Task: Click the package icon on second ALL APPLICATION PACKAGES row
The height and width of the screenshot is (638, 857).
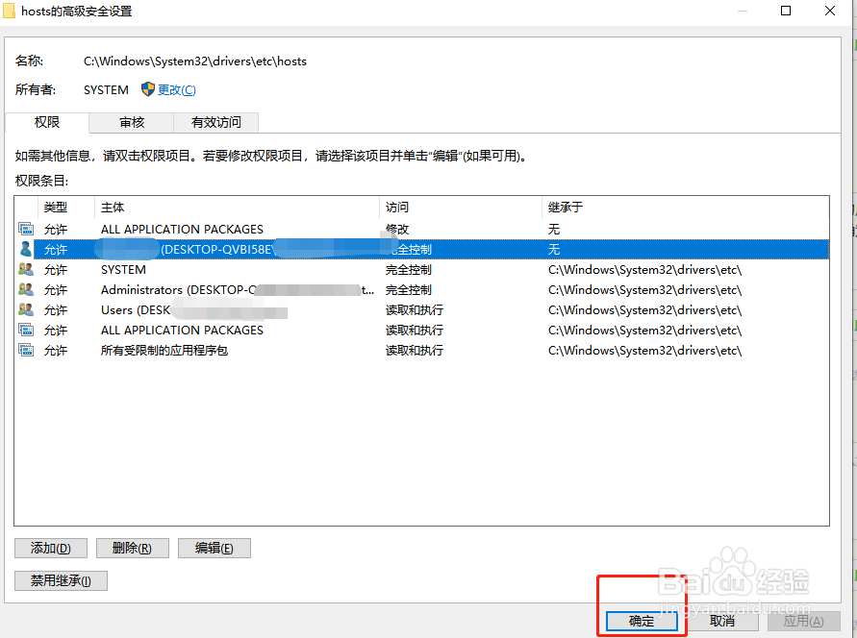Action: [x=25, y=330]
